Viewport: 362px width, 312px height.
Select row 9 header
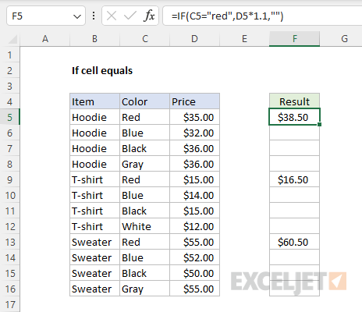point(10,179)
